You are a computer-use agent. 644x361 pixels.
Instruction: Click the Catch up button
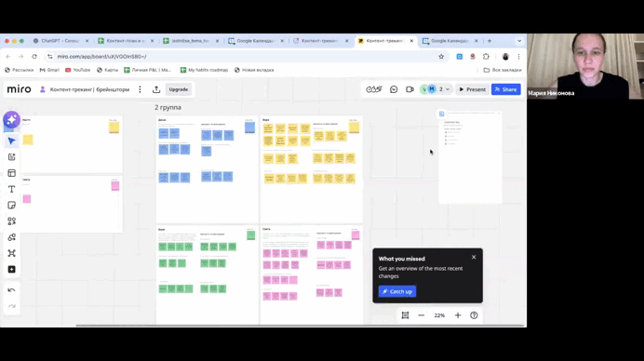(397, 291)
